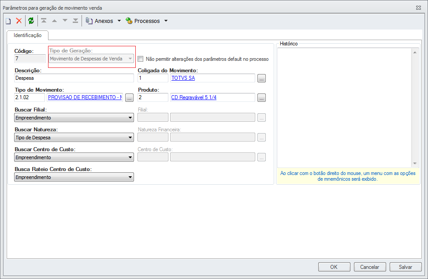Click Histórico scrollbar down arrow

[415, 164]
